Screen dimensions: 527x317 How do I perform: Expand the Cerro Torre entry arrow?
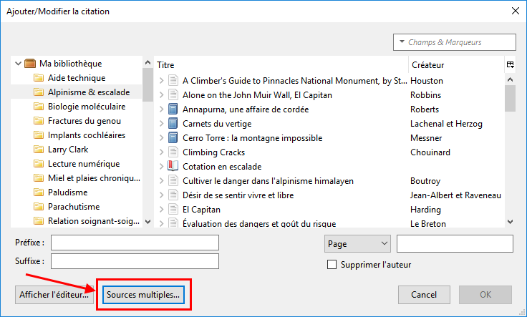coord(162,137)
